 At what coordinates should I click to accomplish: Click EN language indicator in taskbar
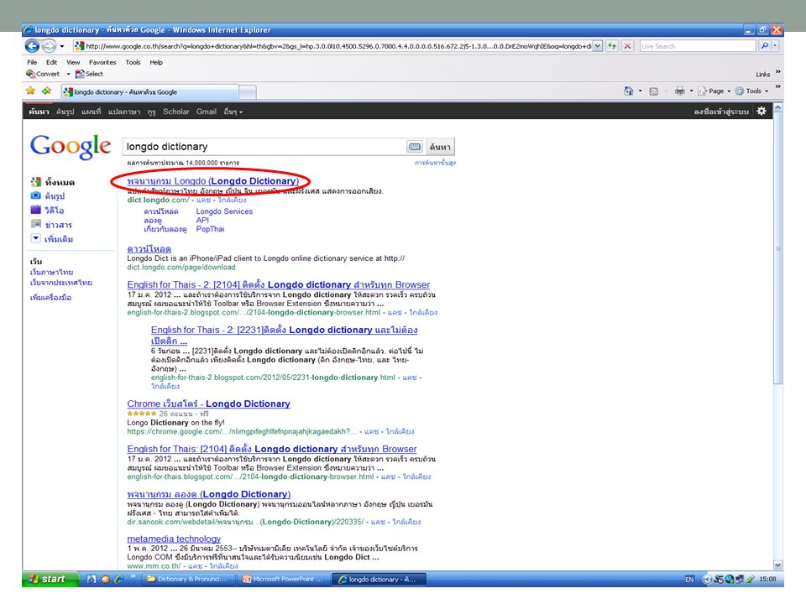click(x=689, y=580)
